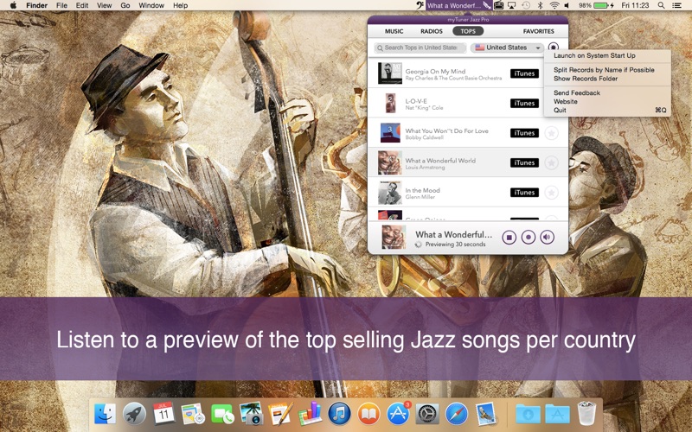
Task: Click the Wi-Fi status icon
Action: coord(554,5)
